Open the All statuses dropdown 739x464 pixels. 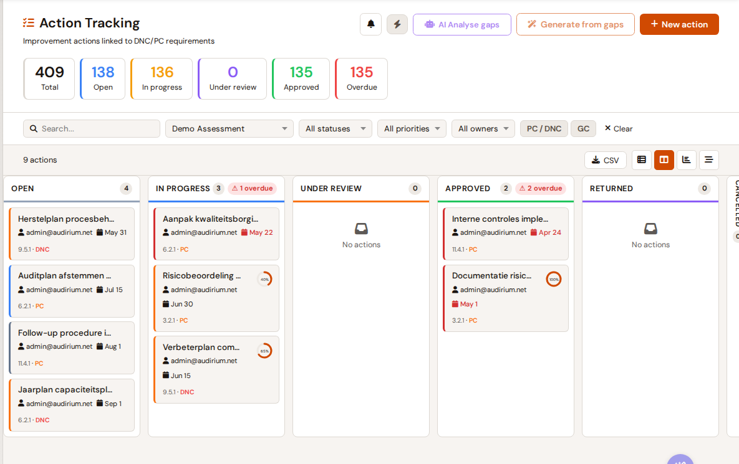tap(336, 128)
